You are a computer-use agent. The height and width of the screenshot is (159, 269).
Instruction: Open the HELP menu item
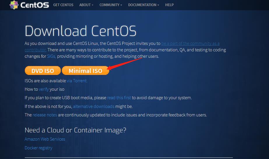169,5
